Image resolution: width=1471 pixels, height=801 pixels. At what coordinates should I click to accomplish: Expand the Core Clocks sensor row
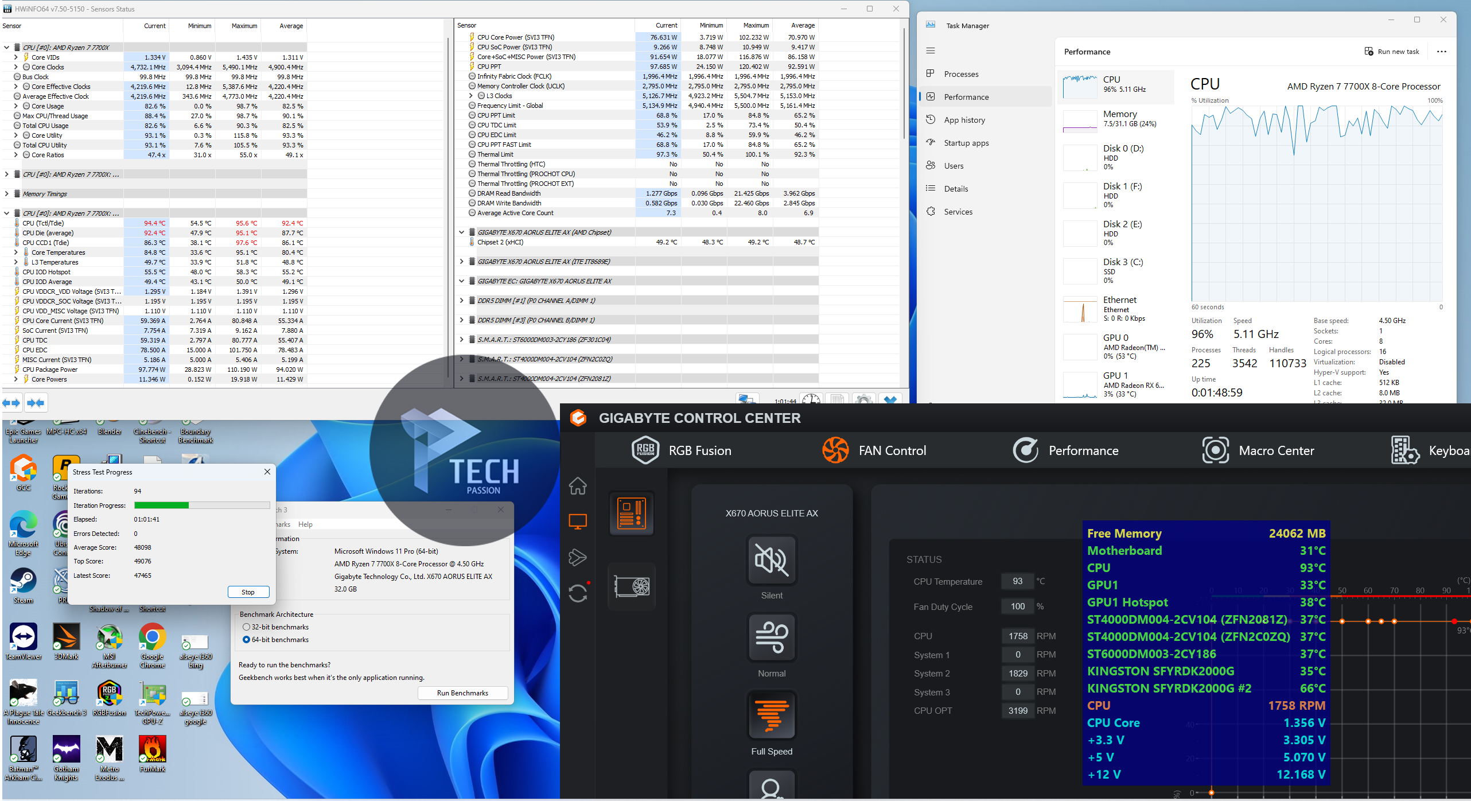16,67
